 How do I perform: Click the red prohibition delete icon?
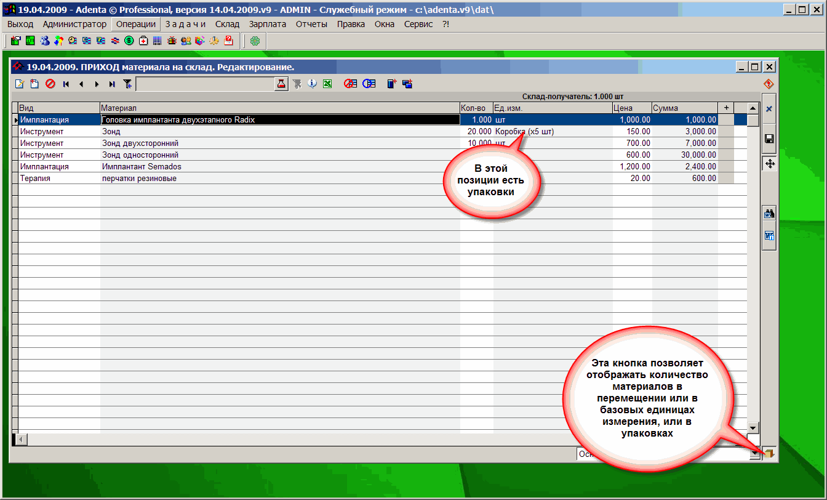[50, 84]
